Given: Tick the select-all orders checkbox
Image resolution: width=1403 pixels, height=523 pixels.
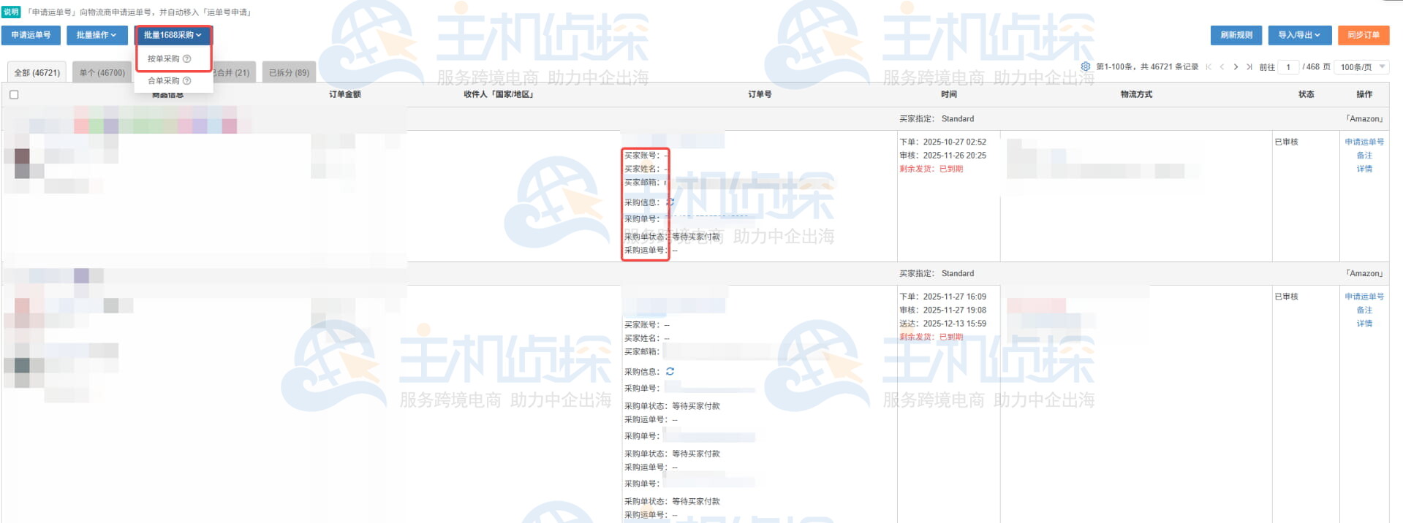Looking at the screenshot, I should 14,95.
